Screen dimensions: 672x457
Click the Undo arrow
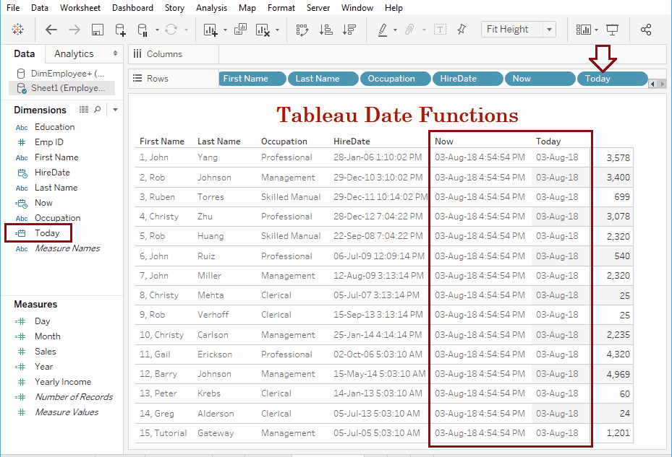coord(51,30)
